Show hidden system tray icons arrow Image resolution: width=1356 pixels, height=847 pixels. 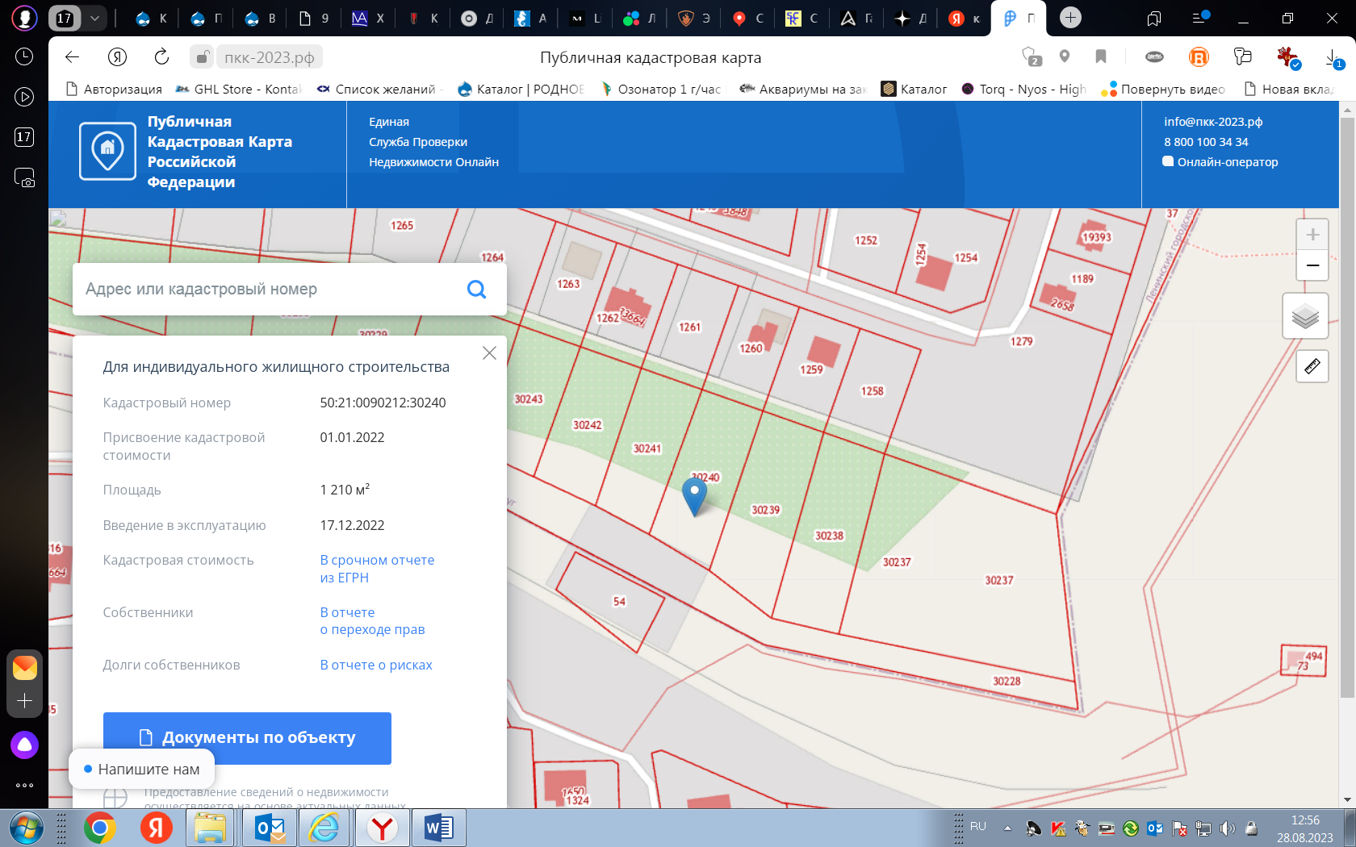coord(1007,828)
